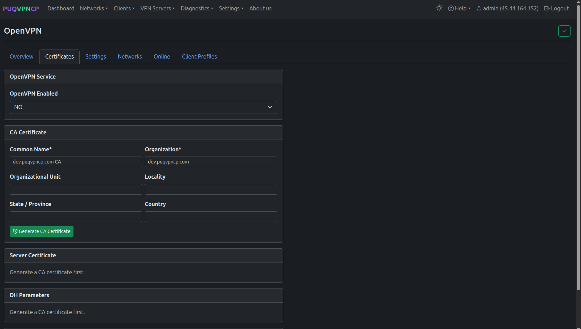Open the Dashboard page
The height and width of the screenshot is (329, 581).
61,8
